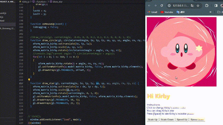Click 'window.addEventListener' code line
The height and width of the screenshot is (125, 223).
click(x=55, y=120)
